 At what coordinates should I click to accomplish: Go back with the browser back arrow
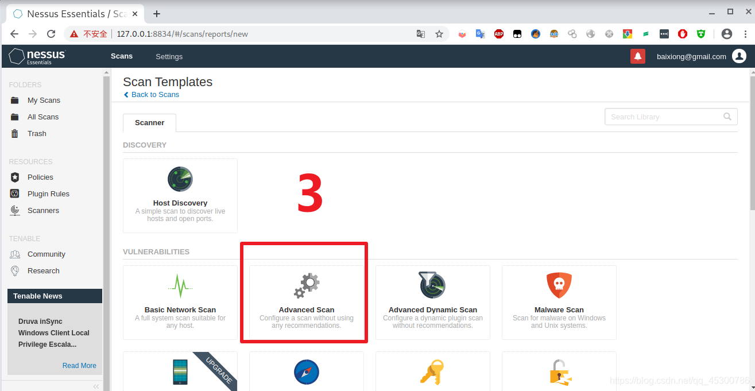pos(14,34)
